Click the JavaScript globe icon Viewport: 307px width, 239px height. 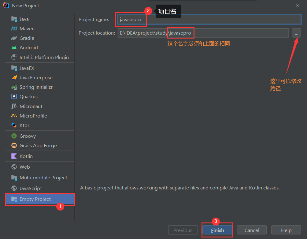(14, 188)
